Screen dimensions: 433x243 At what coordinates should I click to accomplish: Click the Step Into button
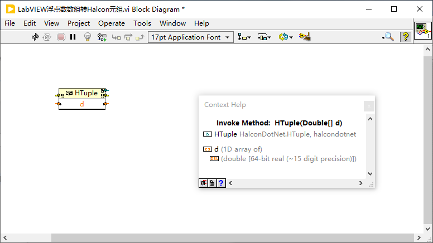click(x=116, y=37)
